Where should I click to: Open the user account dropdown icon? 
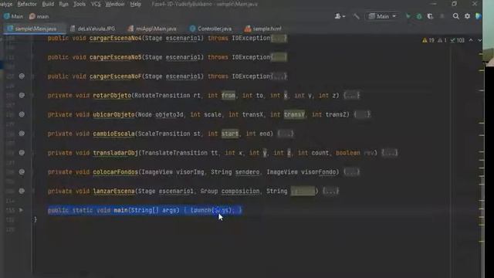[340, 16]
